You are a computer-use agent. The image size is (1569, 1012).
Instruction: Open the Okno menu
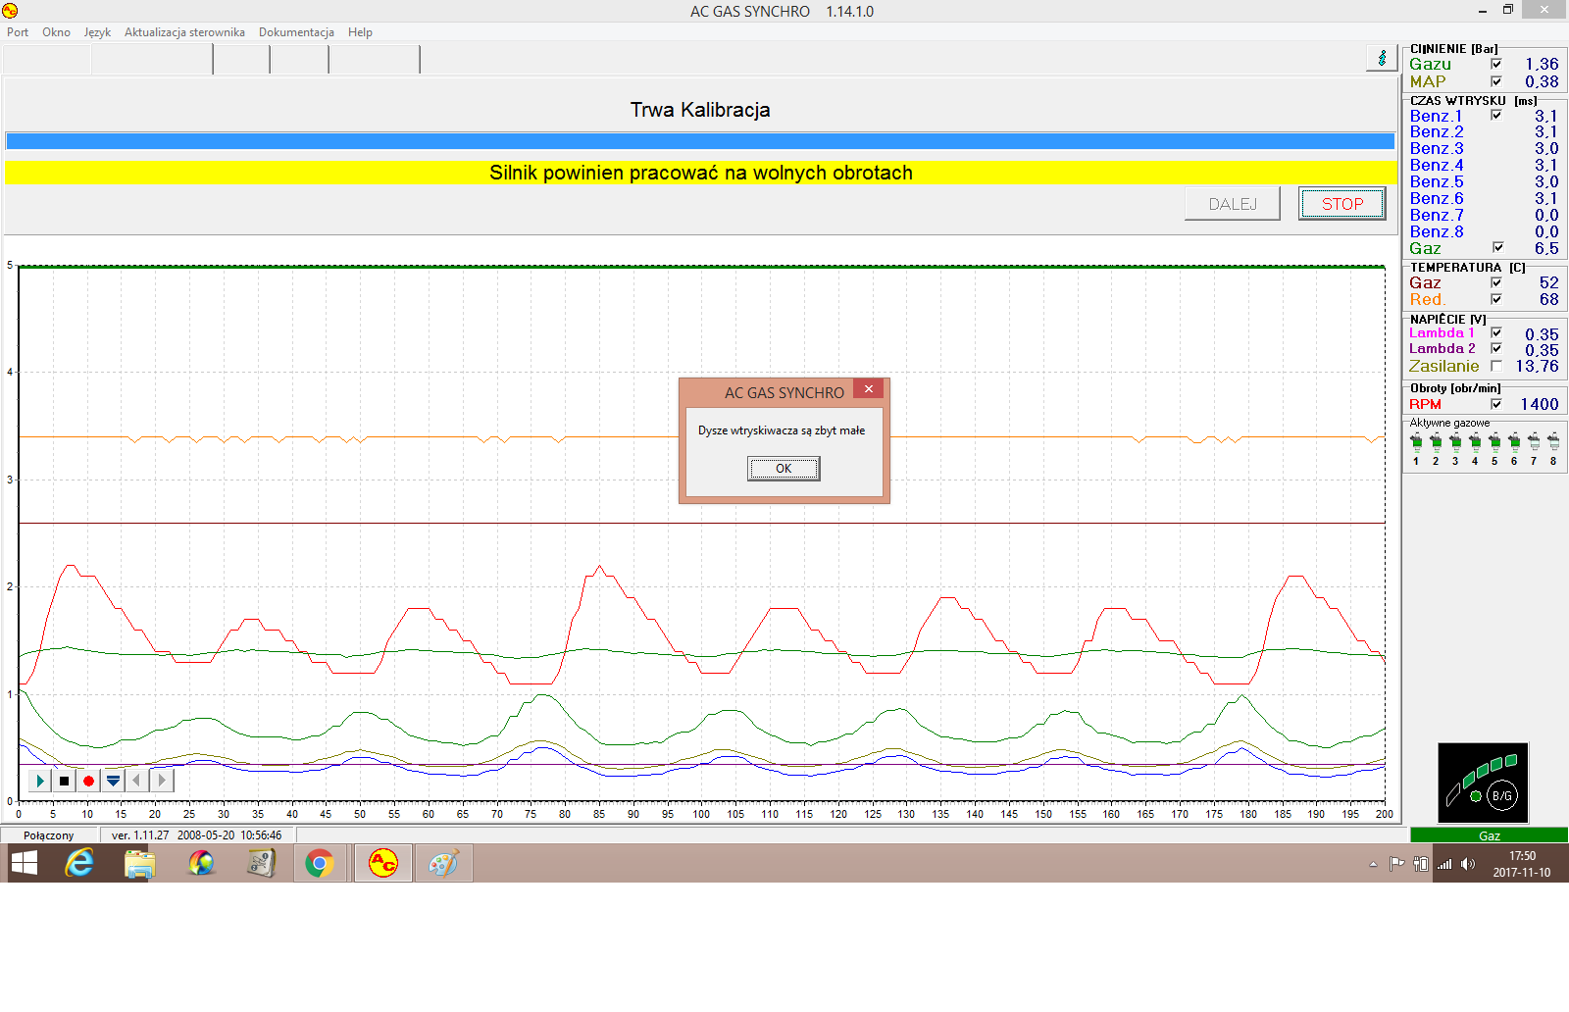56,32
